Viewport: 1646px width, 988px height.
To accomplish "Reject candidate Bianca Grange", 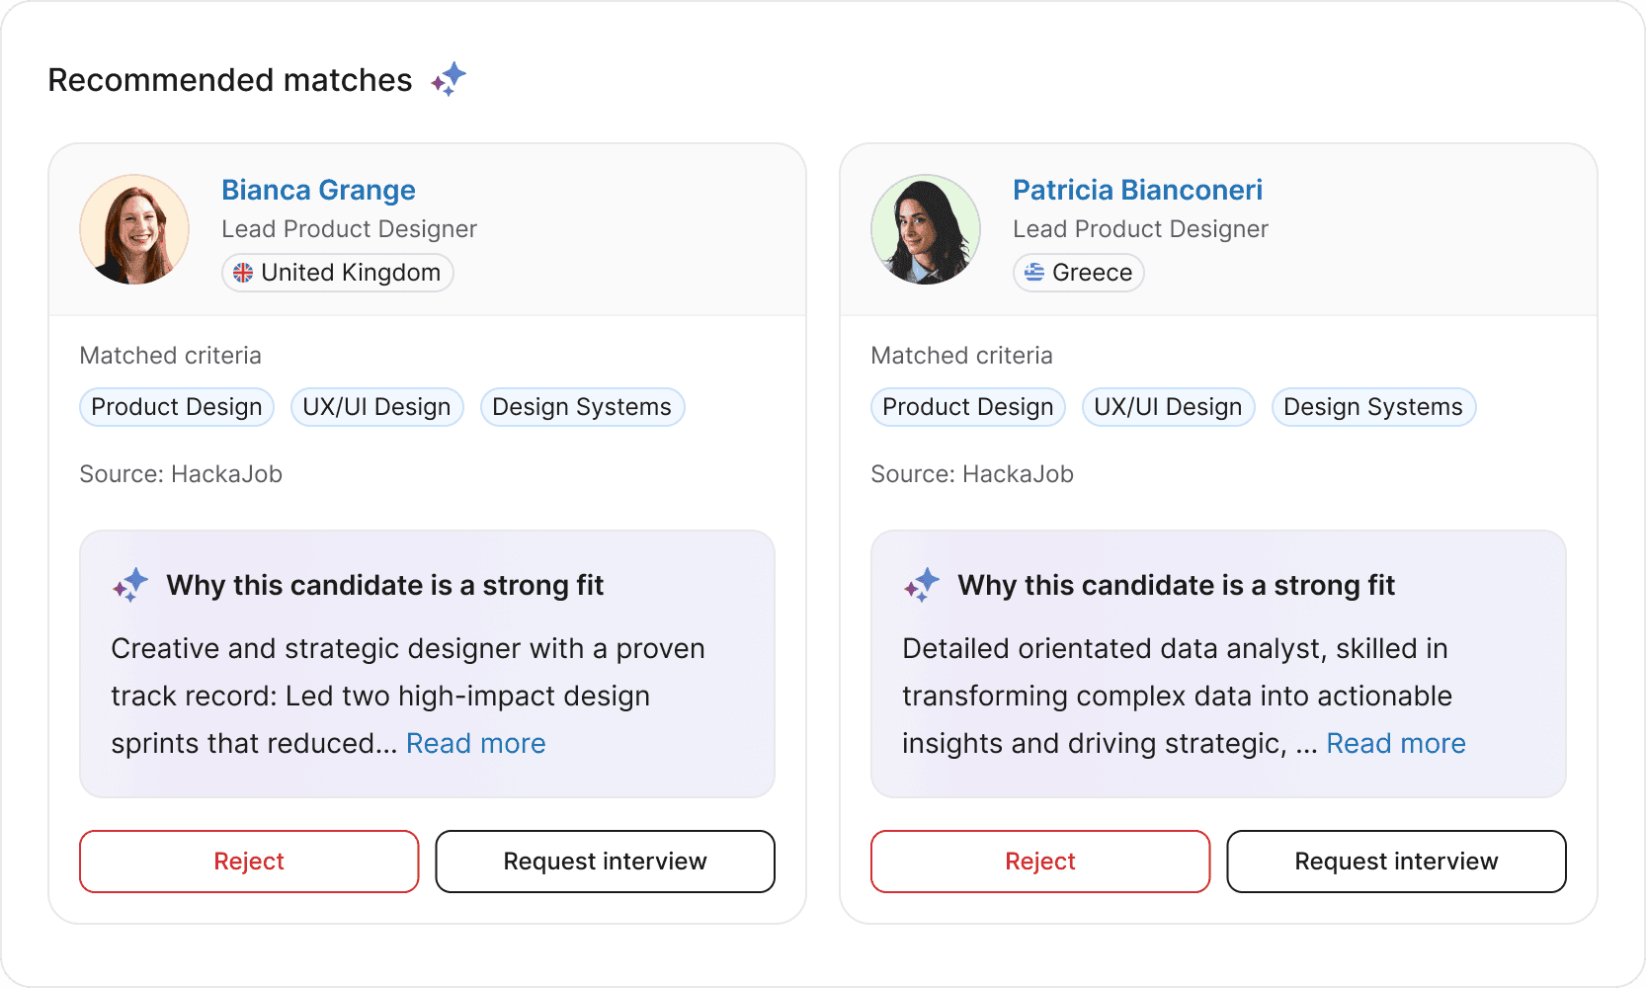I will (x=249, y=862).
